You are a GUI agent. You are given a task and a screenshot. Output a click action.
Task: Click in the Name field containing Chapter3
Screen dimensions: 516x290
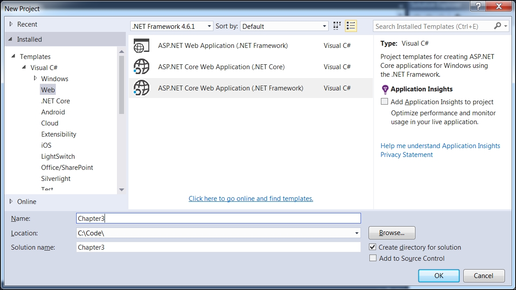click(x=218, y=218)
